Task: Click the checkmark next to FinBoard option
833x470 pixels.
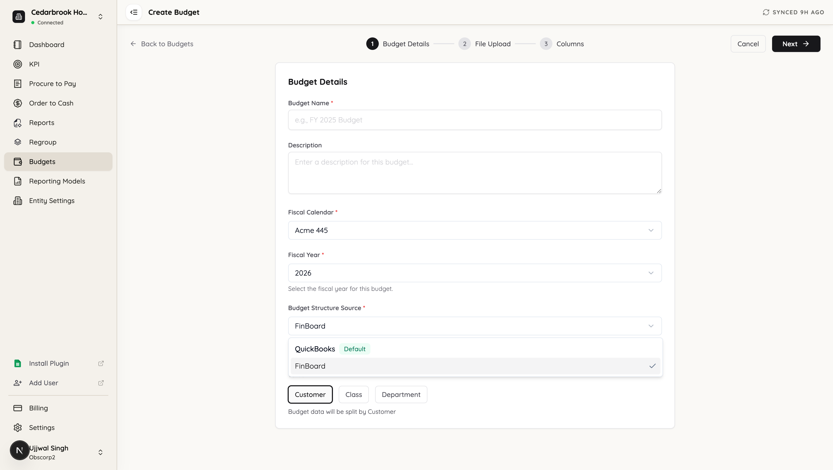Action: click(x=652, y=366)
